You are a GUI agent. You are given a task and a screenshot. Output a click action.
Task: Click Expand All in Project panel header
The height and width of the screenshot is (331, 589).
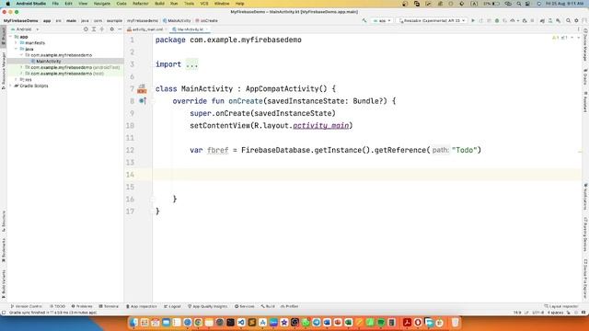(x=94, y=29)
